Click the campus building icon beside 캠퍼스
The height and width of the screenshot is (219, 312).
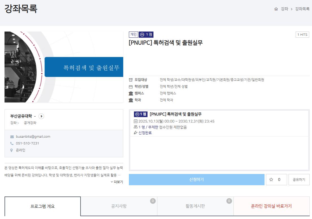[x=131, y=93]
